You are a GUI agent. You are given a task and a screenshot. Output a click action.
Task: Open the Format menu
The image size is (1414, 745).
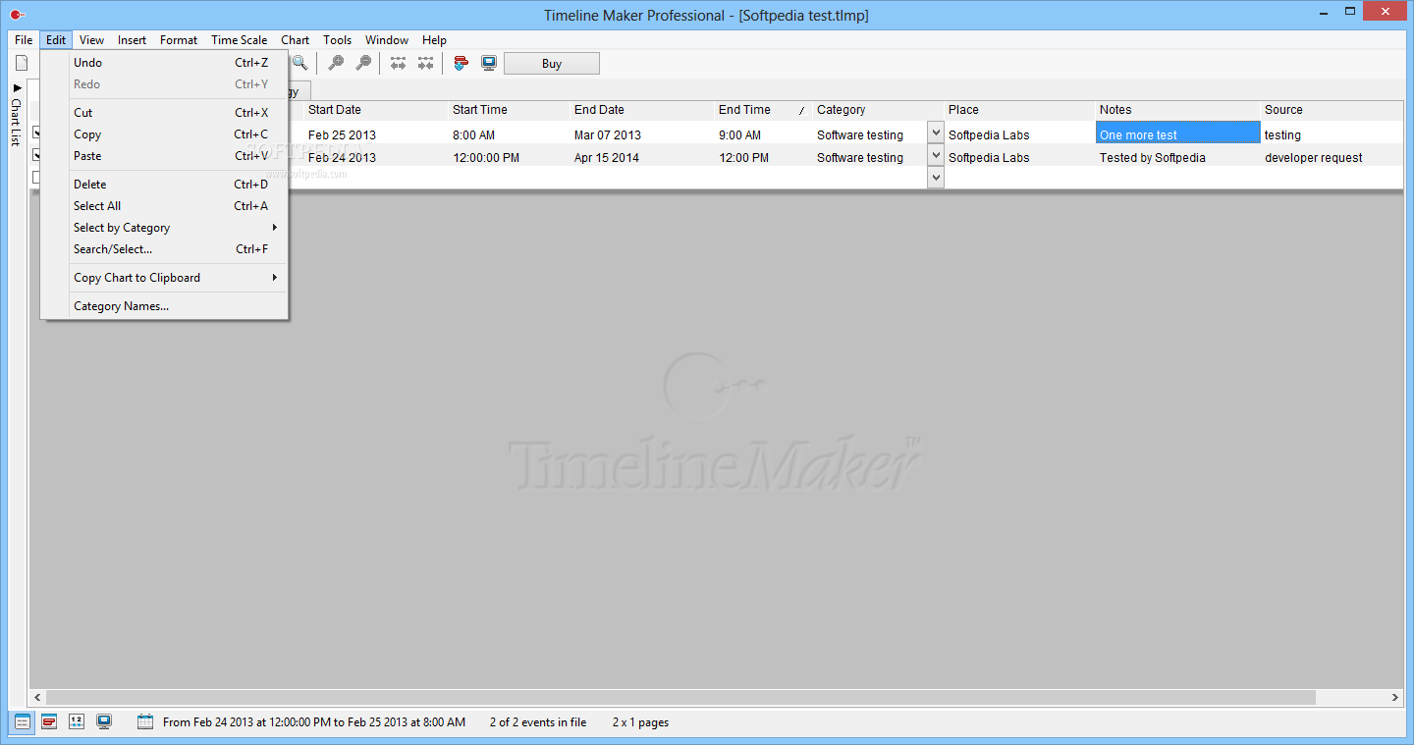[x=179, y=40]
